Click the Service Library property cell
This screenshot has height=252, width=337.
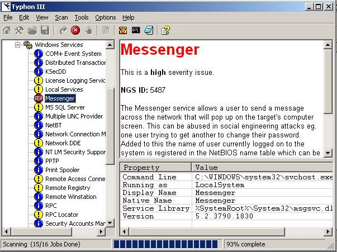[x=156, y=208]
